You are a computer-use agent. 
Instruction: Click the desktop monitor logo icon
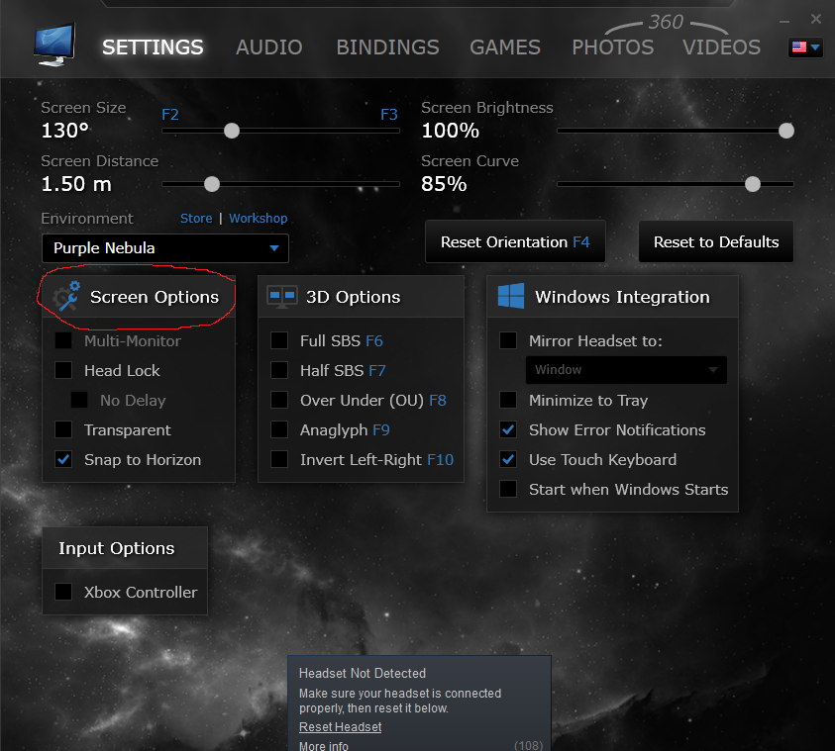tap(54, 45)
